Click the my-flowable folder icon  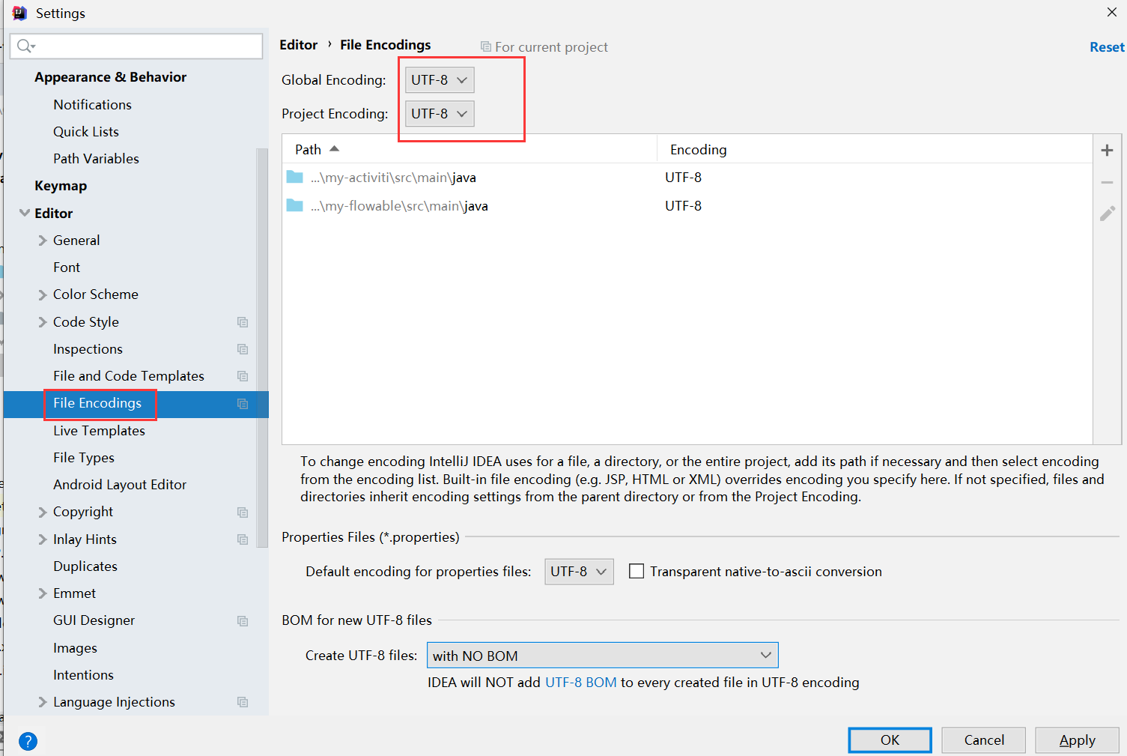(x=295, y=205)
